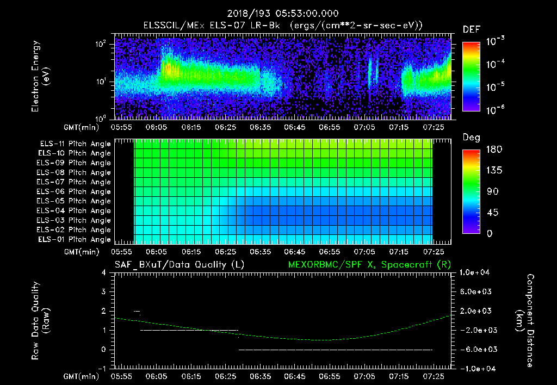Image resolution: width=557 pixels, height=385 pixels.
Task: Select the ELS-05 Pitch Angle row label
Action: [x=73, y=201]
